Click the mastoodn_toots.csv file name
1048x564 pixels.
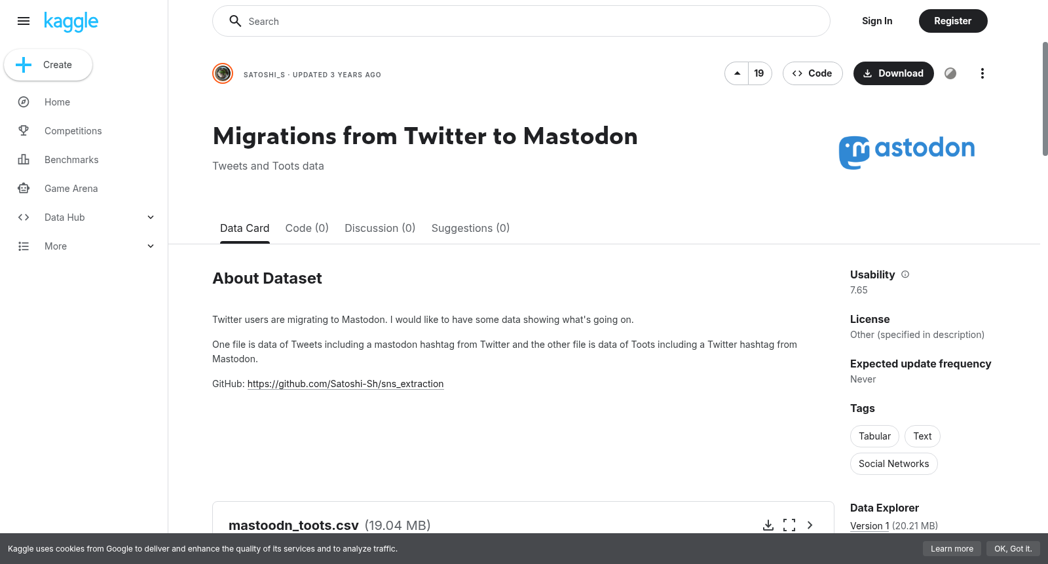293,525
